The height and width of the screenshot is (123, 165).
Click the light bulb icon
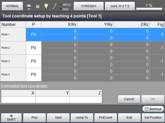tap(46, 6)
